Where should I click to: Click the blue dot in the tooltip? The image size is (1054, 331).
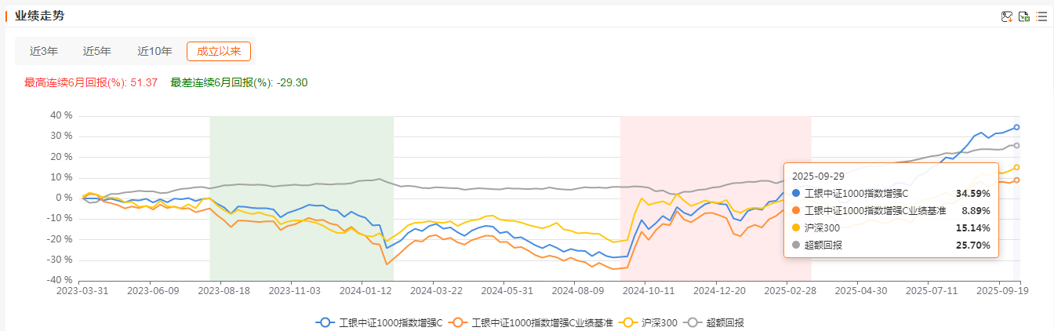click(x=797, y=193)
